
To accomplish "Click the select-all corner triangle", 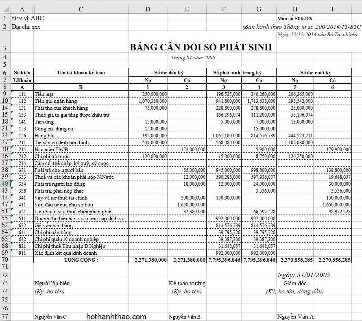I will [x=5, y=9].
